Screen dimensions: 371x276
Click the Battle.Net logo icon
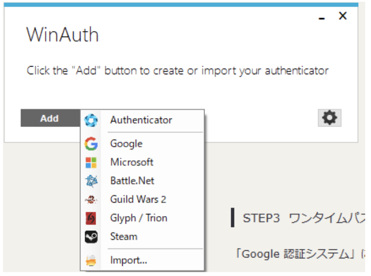pos(91,181)
